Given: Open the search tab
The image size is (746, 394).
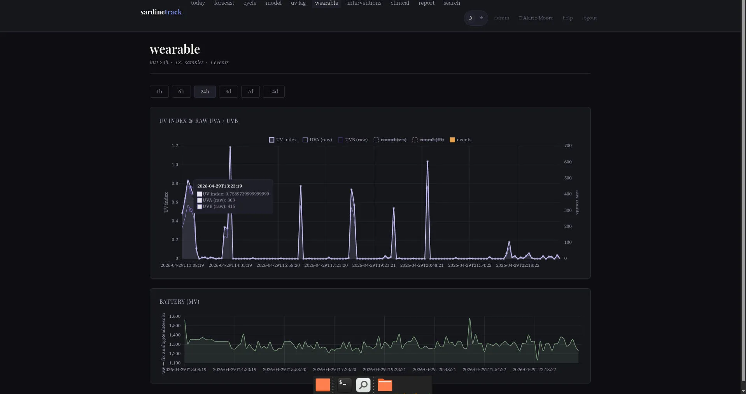Looking at the screenshot, I should click(452, 3).
